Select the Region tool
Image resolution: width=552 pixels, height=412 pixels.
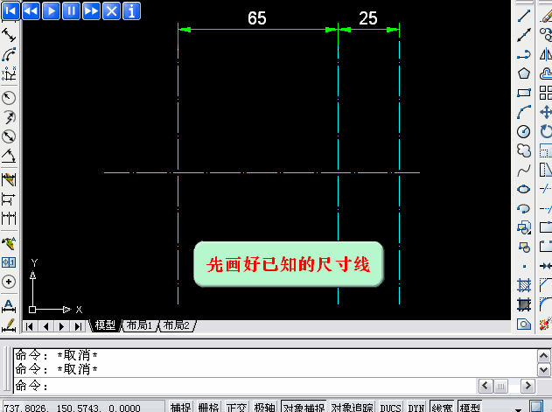tap(524, 324)
